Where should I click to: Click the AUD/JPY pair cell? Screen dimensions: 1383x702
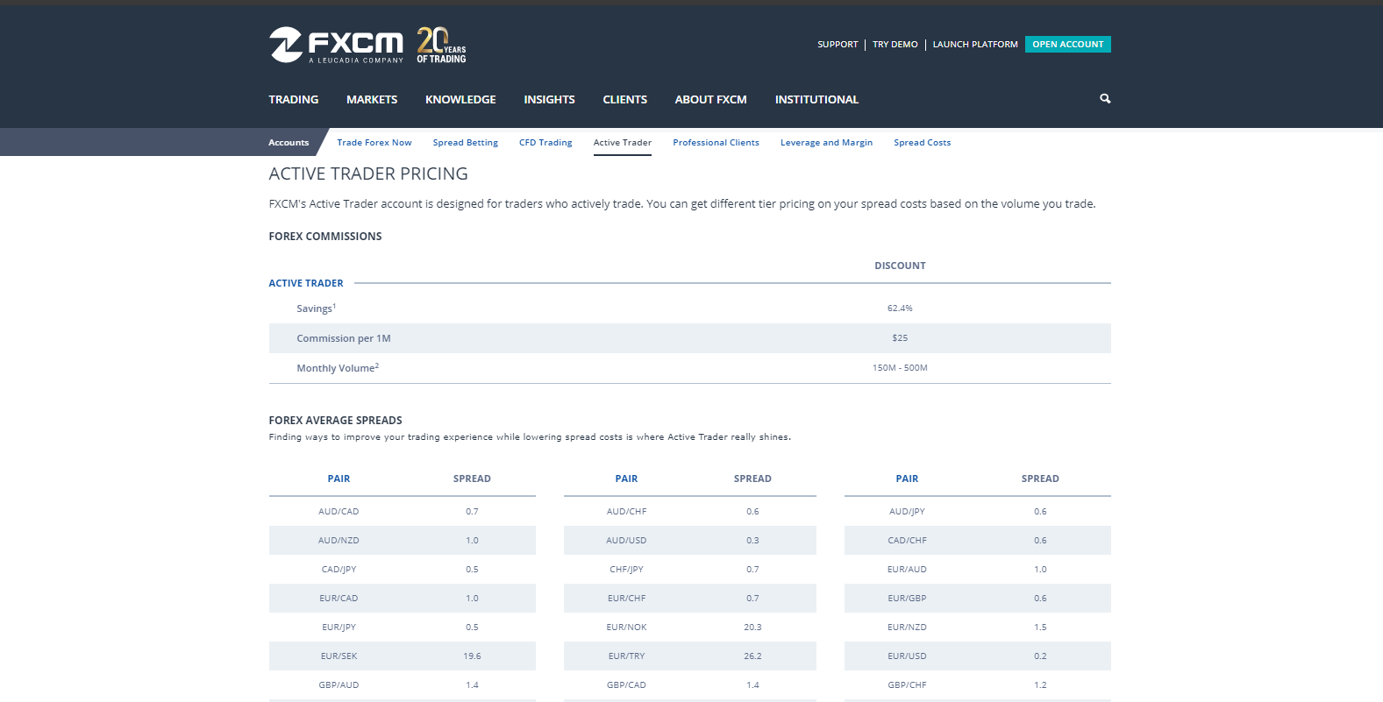coord(907,512)
